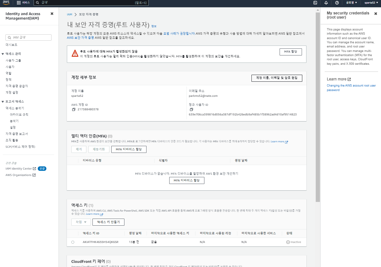Click the IAM 검색 sidebar search field
The image size is (381, 267).
coord(28,37)
